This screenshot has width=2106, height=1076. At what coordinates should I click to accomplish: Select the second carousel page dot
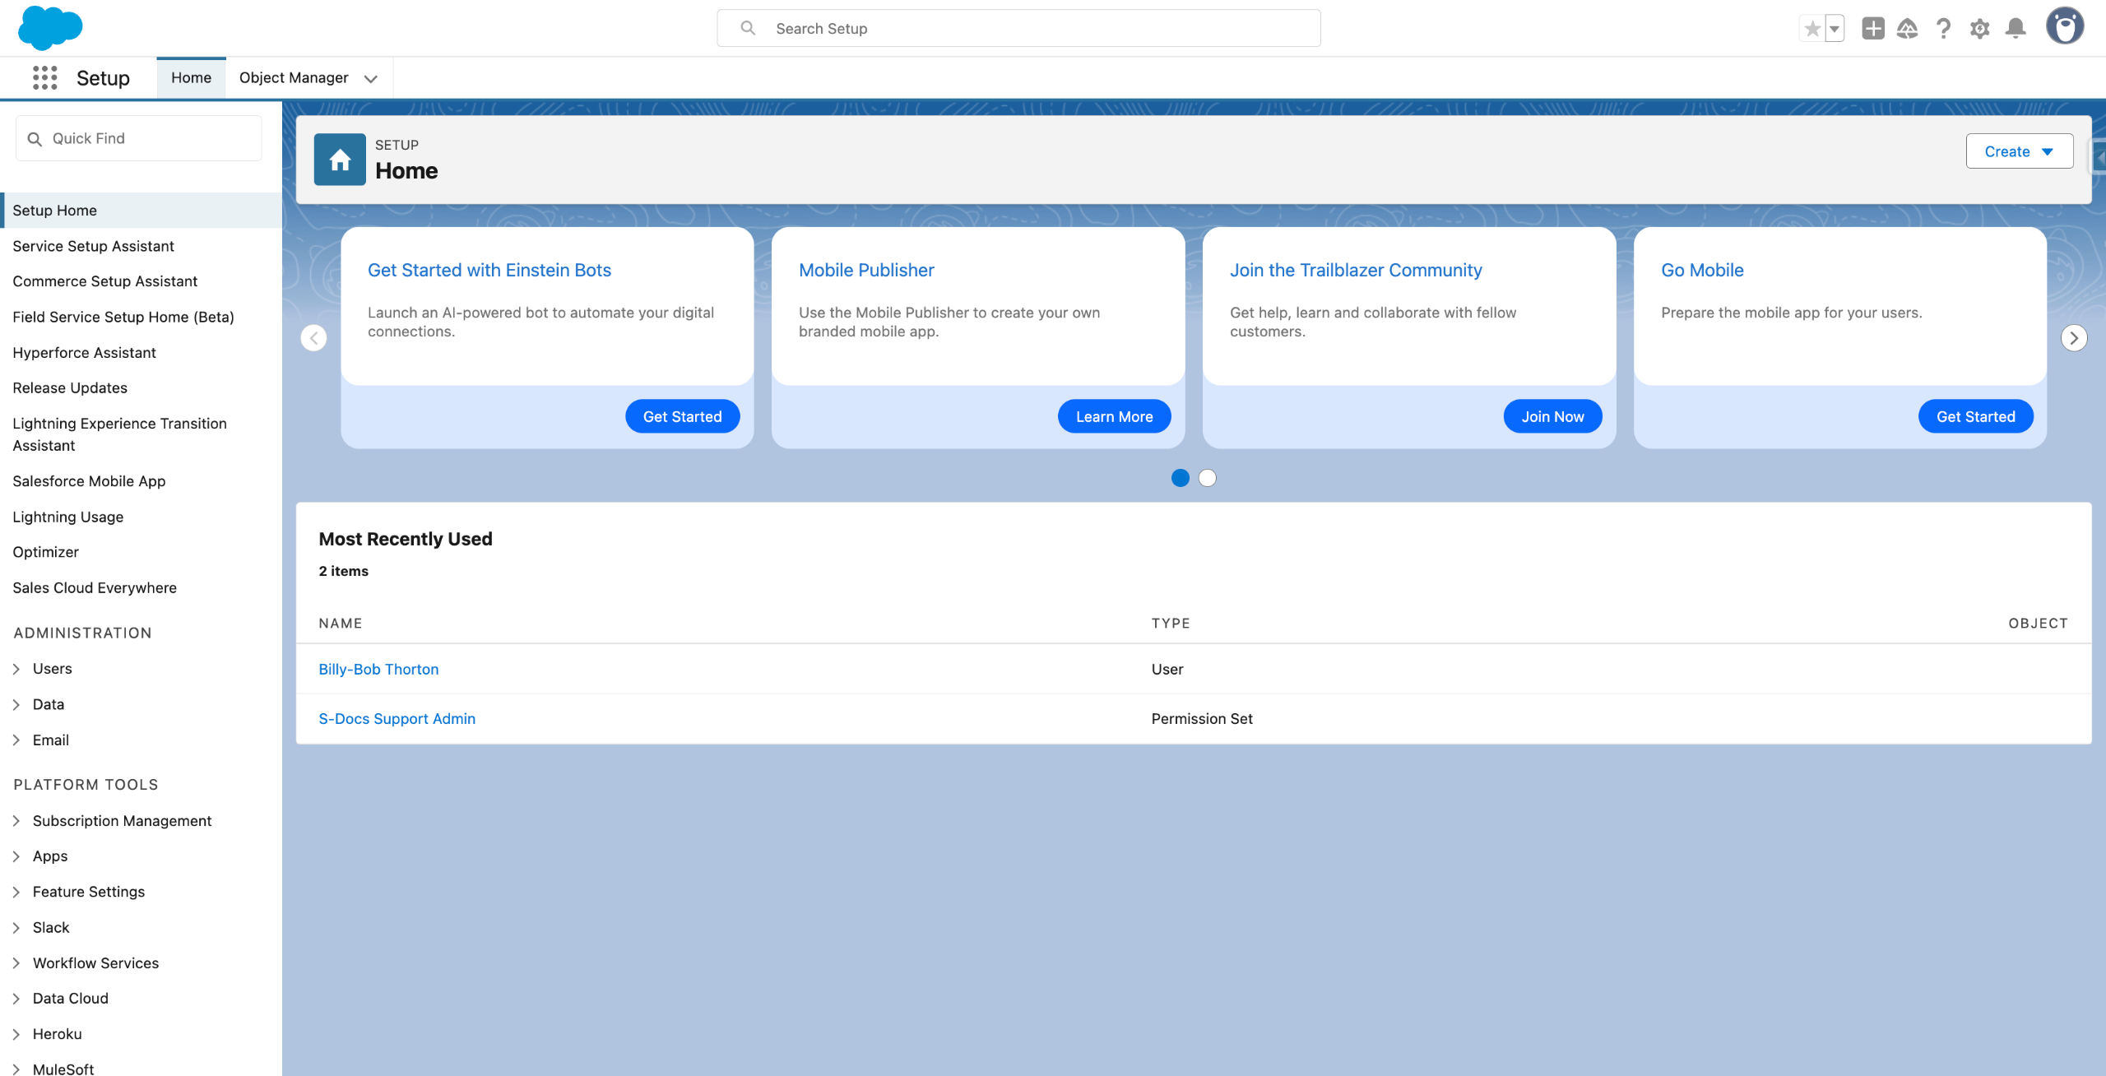pyautogui.click(x=1207, y=478)
